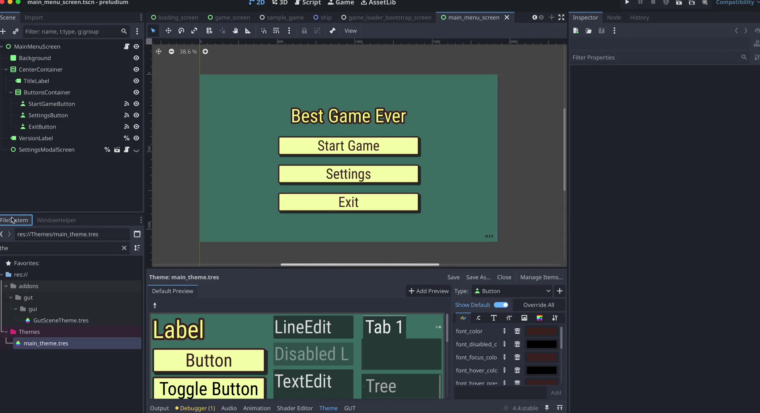Click the zoom in plus icon
This screenshot has height=413, width=760.
(x=205, y=51)
